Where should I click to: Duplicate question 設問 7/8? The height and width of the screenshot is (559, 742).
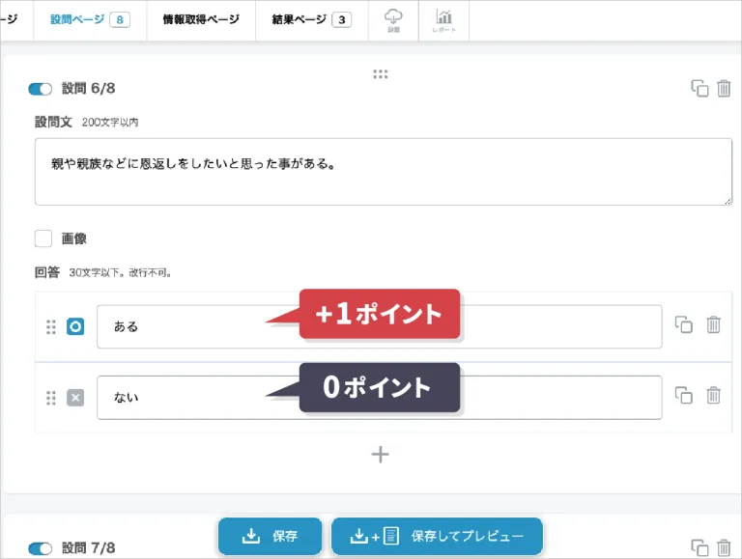[699, 547]
